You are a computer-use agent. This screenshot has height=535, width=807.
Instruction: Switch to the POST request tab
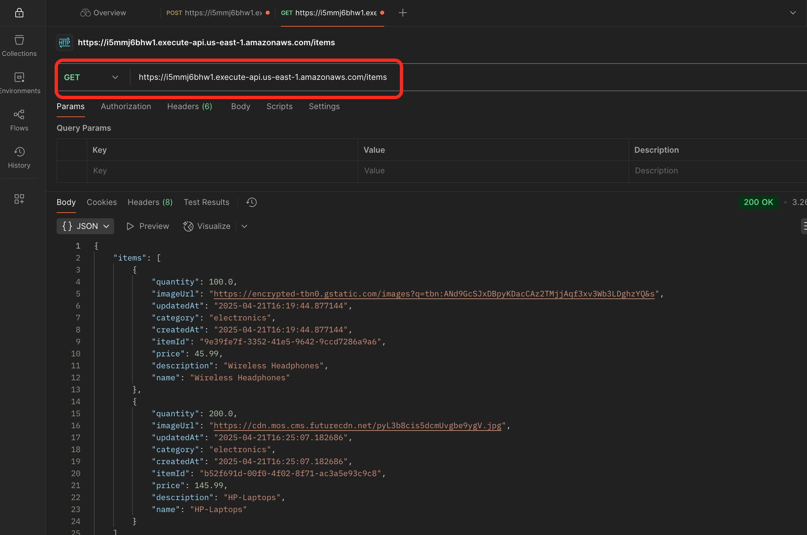(x=218, y=13)
